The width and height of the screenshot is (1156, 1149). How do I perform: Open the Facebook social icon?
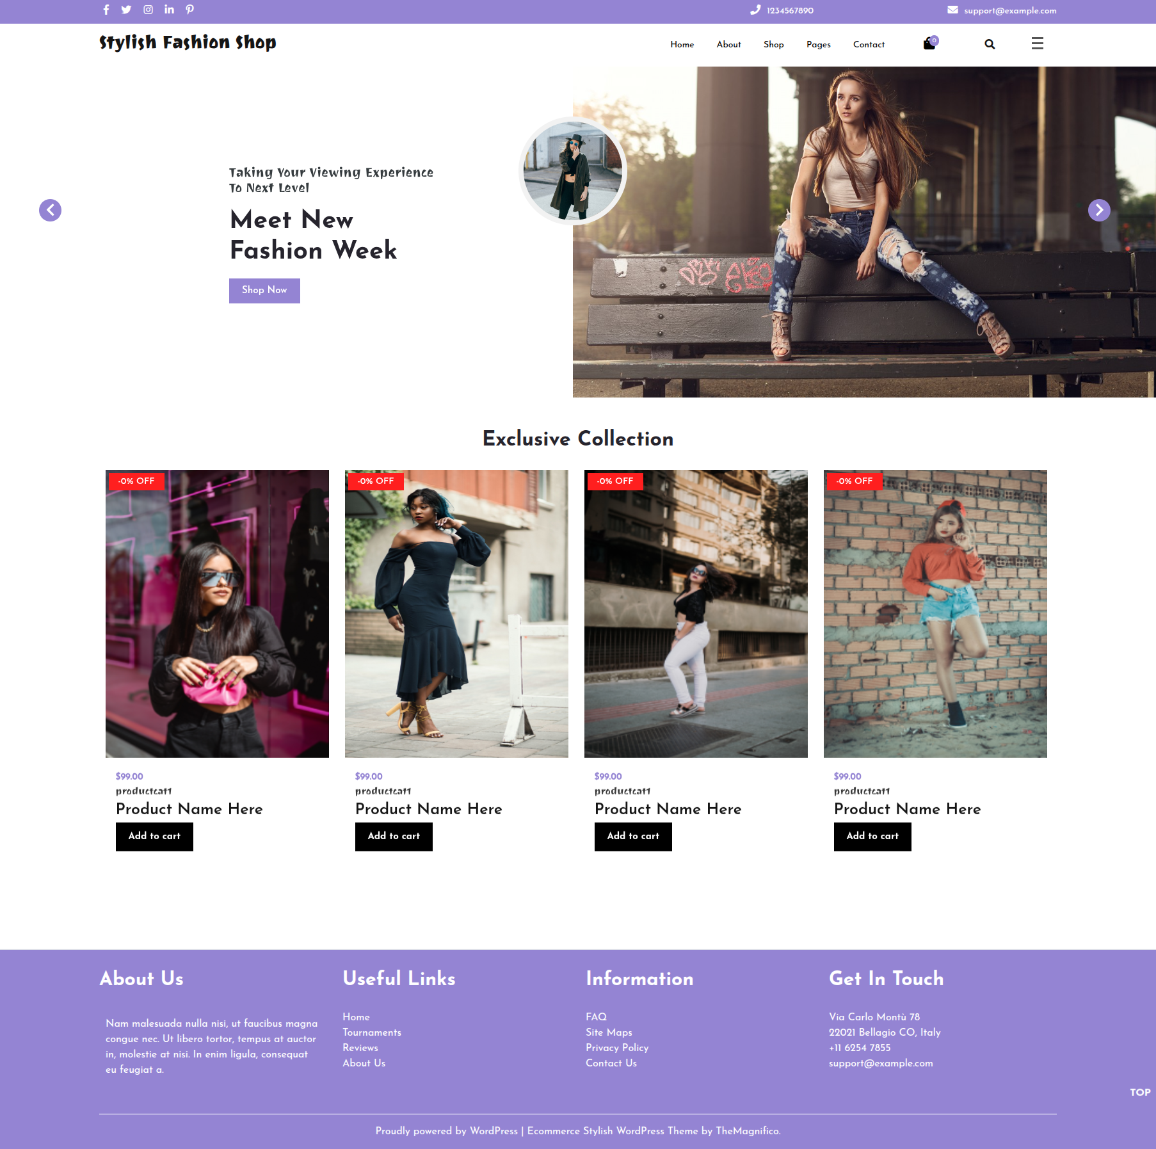click(x=106, y=10)
